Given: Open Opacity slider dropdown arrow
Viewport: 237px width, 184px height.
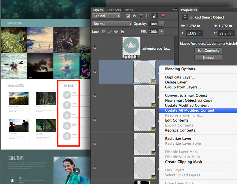Looking at the screenshot, I should coord(161,24).
